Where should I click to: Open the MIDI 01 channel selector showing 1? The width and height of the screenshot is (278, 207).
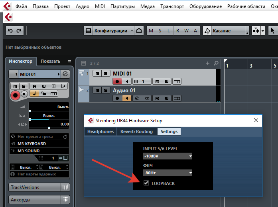[x=142, y=82]
